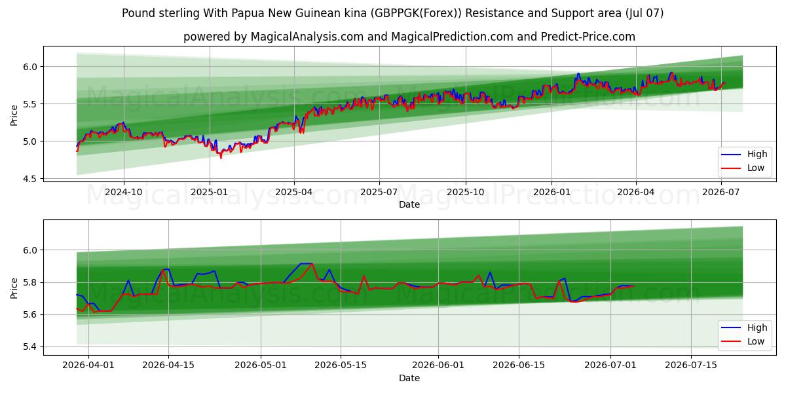The height and width of the screenshot is (393, 786).
Task: Click the '2026-04-15' date tick on the bottom chart
Action: point(168,366)
